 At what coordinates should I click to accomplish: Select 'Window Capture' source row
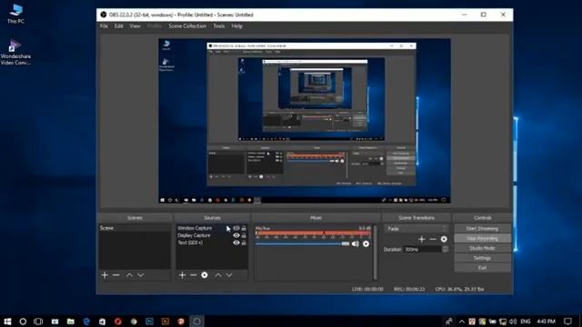click(x=212, y=228)
